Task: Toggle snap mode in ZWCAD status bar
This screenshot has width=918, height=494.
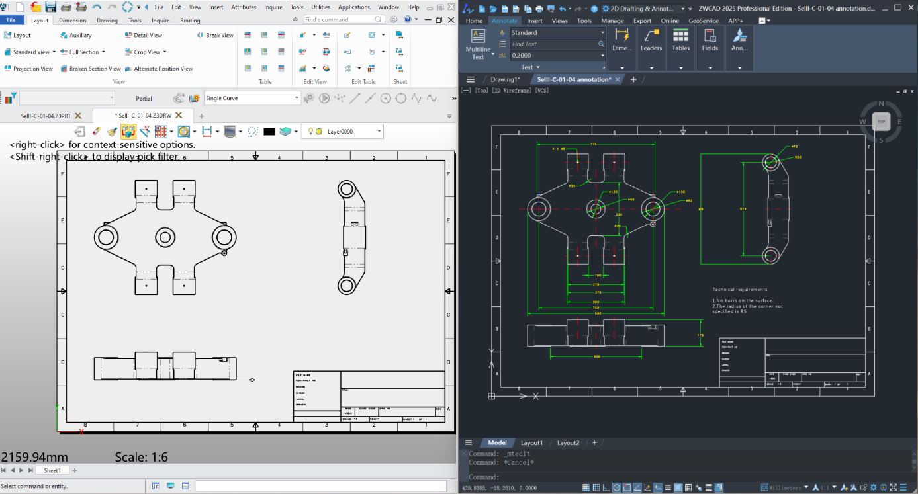Action: [596, 487]
